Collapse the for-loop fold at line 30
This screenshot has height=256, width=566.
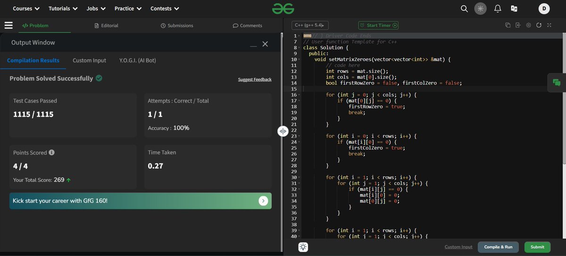click(x=300, y=177)
